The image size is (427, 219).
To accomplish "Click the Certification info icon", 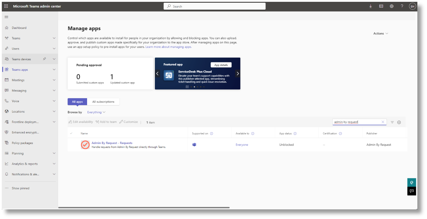I will 340,133.
